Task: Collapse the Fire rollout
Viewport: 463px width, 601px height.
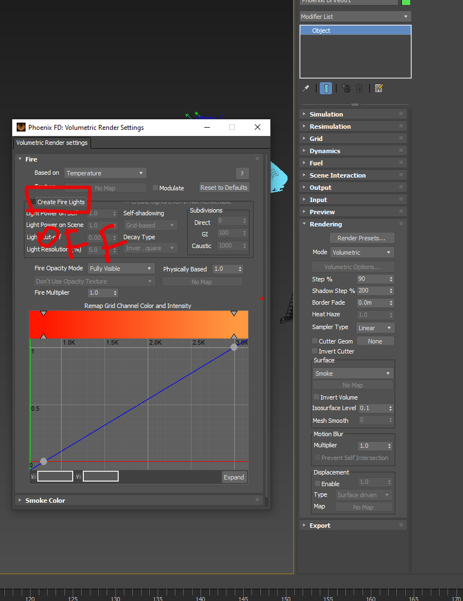Action: coord(139,159)
